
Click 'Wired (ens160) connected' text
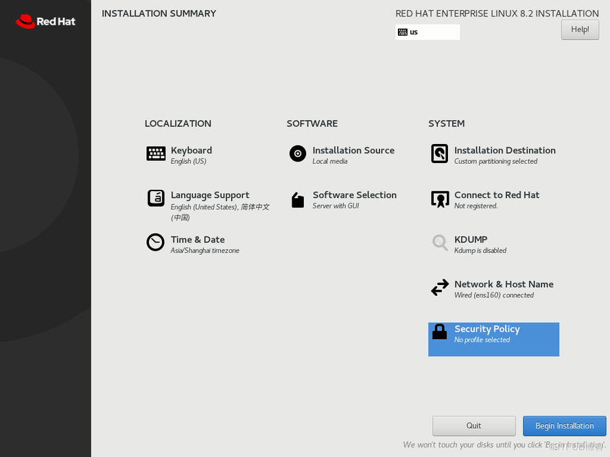point(494,295)
